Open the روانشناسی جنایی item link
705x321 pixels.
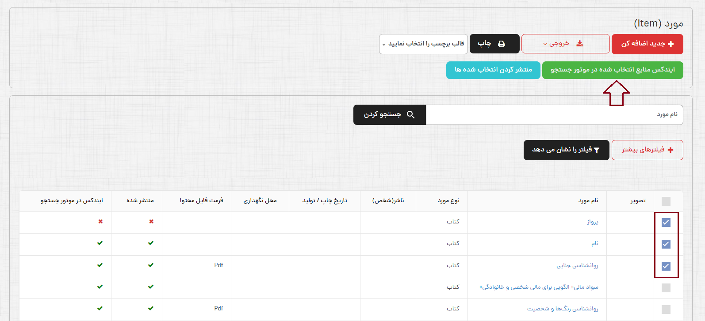point(577,265)
